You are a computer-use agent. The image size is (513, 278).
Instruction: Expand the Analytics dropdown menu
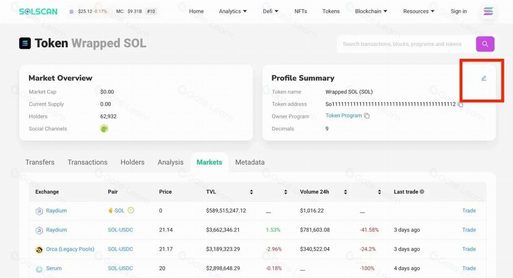(x=233, y=11)
